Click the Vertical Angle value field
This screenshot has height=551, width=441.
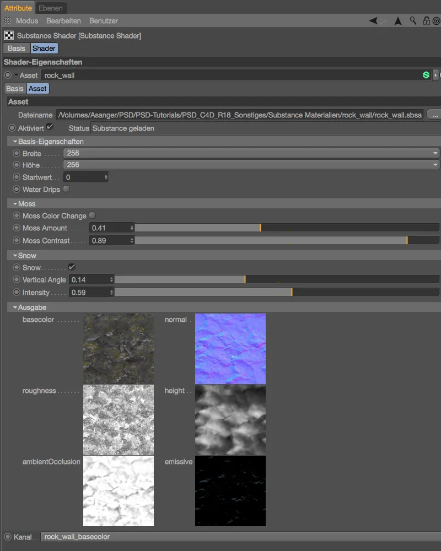[91, 280]
